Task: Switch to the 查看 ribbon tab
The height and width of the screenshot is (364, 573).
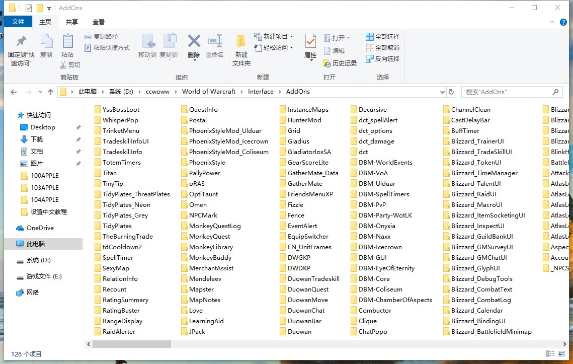Action: (99, 22)
